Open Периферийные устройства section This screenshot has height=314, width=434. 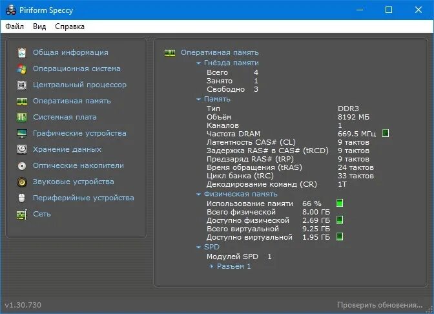click(83, 198)
